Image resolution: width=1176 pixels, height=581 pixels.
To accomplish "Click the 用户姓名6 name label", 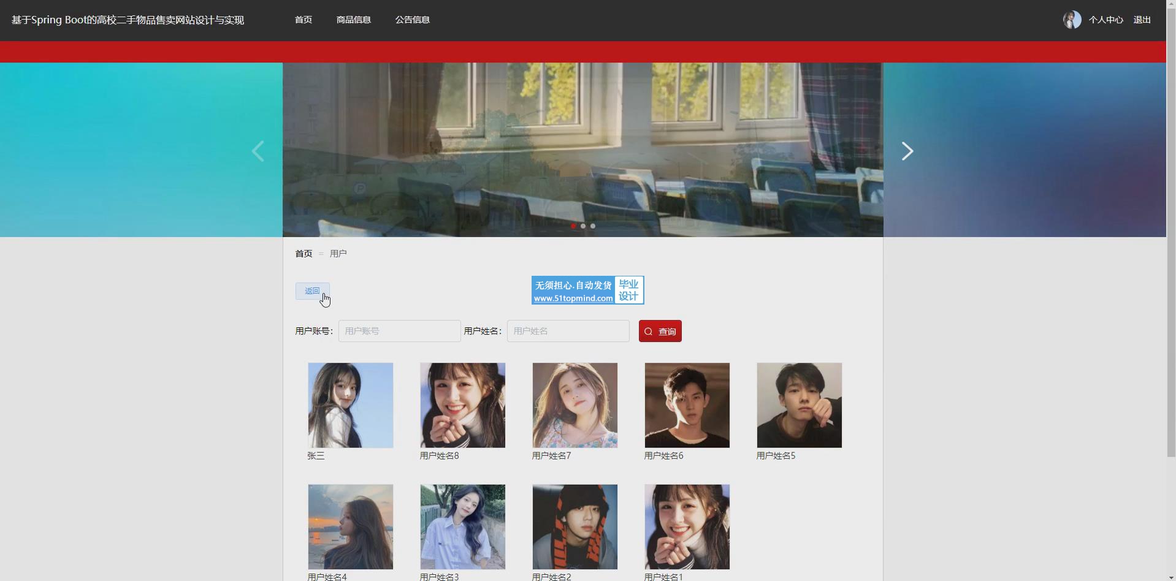I will pyautogui.click(x=664, y=456).
